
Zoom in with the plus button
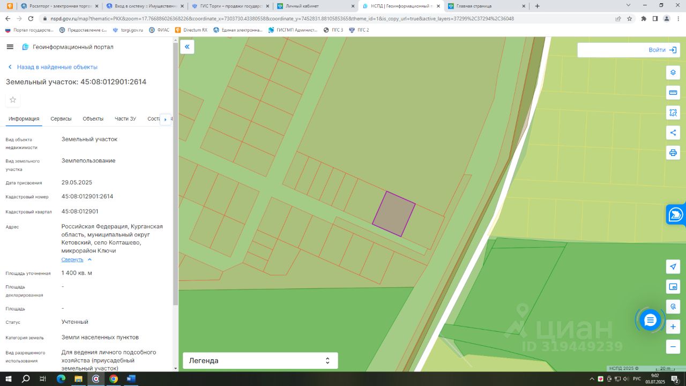(x=673, y=326)
